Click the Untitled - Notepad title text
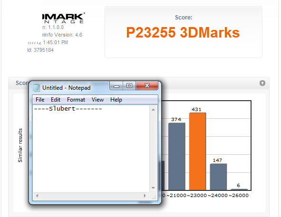This screenshot has height=217, width=281. (x=66, y=88)
